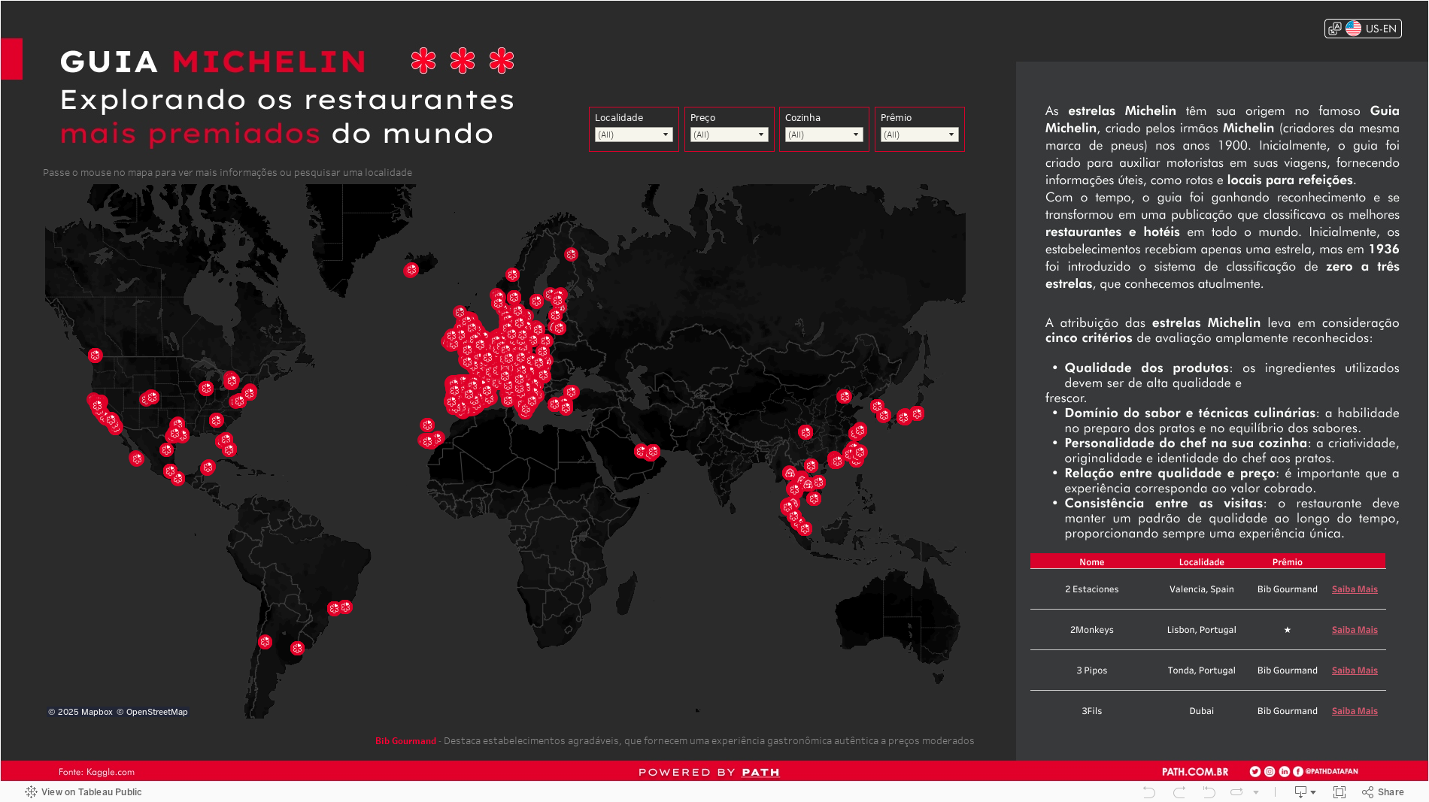Screen dimensions: 1429x802
Task: Click the Dubai map marker
Action: (652, 452)
